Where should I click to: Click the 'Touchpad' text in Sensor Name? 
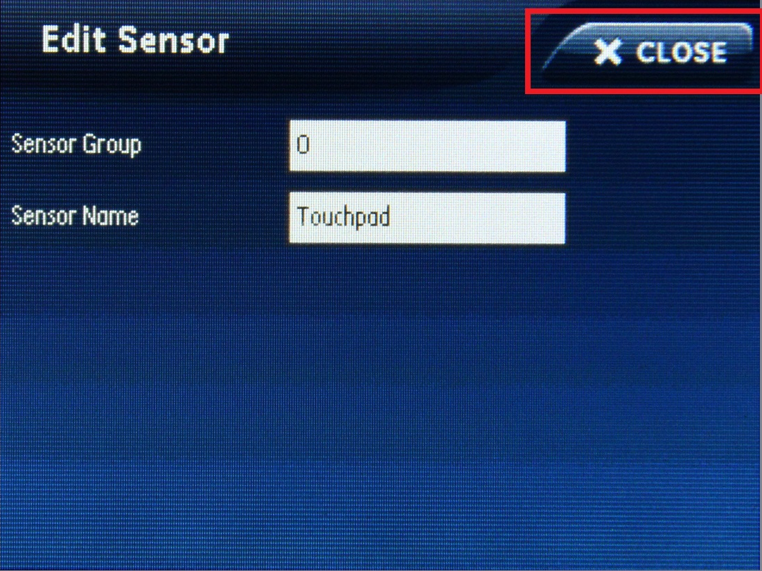[343, 217]
